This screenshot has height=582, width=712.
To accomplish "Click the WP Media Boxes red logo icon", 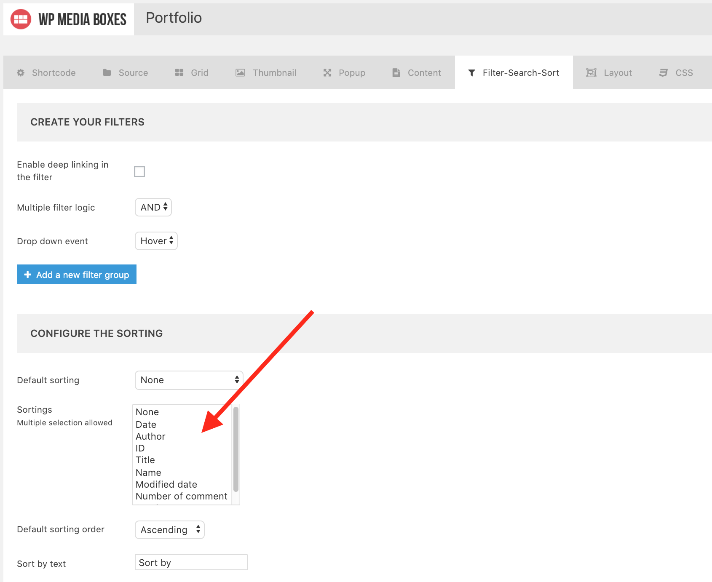I will pyautogui.click(x=21, y=19).
